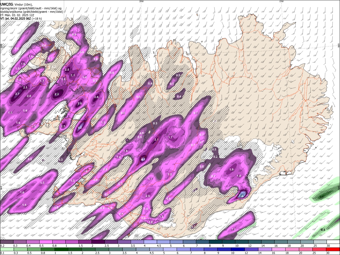Click the rain scale swatch between 2.5 and 3

click(x=102, y=249)
